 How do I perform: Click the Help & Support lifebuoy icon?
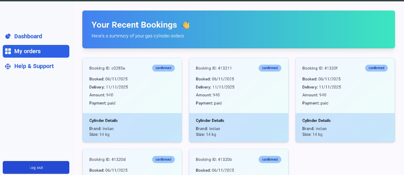(x=8, y=66)
